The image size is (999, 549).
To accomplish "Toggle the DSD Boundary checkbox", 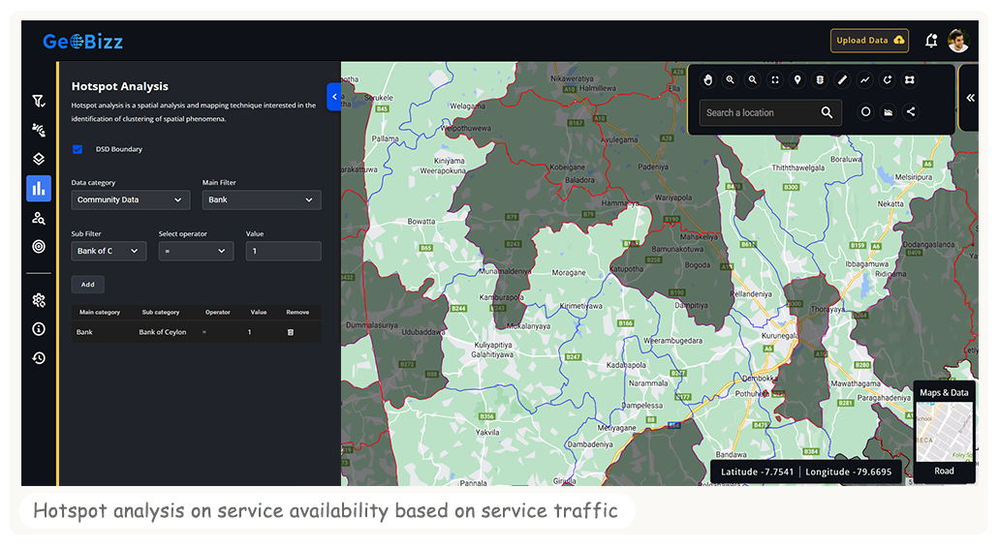I will (x=78, y=149).
